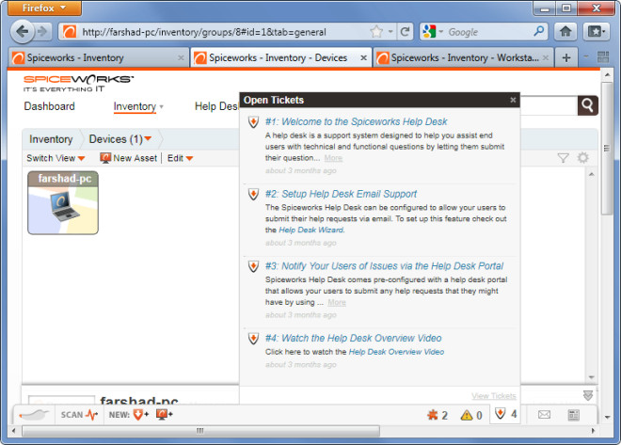Switch to the Inventory - Worksta... tab

(x=463, y=57)
